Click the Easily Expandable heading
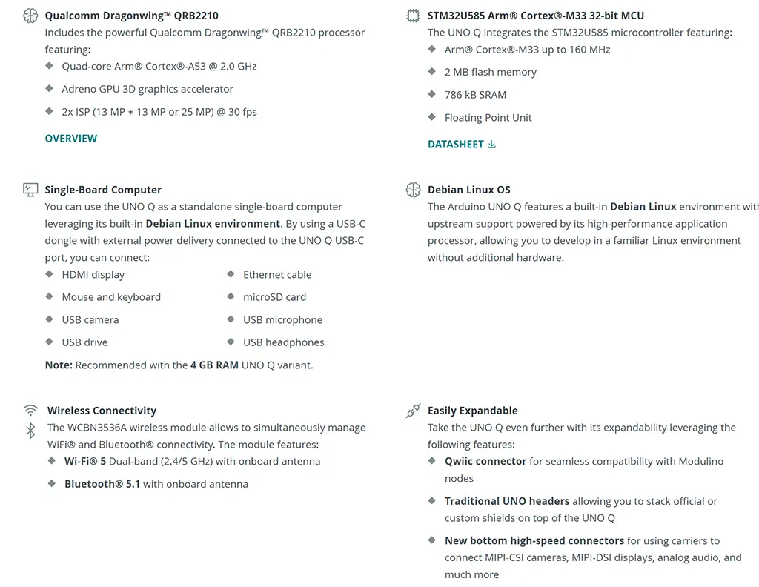 (x=472, y=411)
